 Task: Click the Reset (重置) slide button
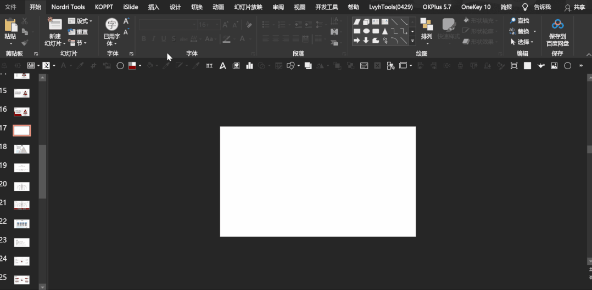(78, 32)
